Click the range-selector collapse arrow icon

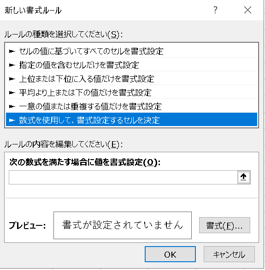tap(244, 177)
